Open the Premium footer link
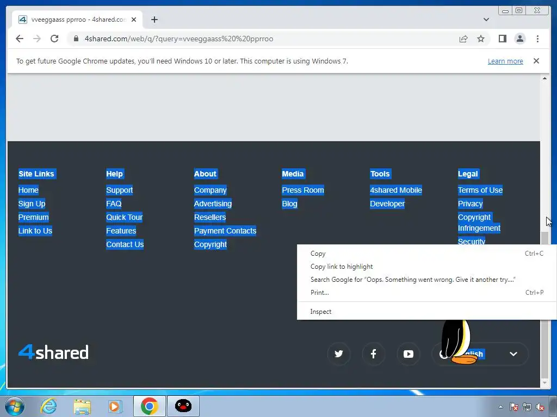The width and height of the screenshot is (557, 417). coord(33,217)
